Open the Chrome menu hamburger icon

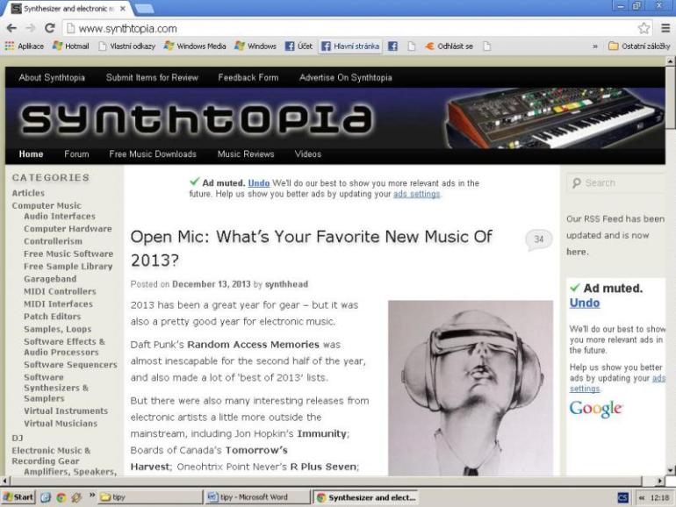point(665,28)
